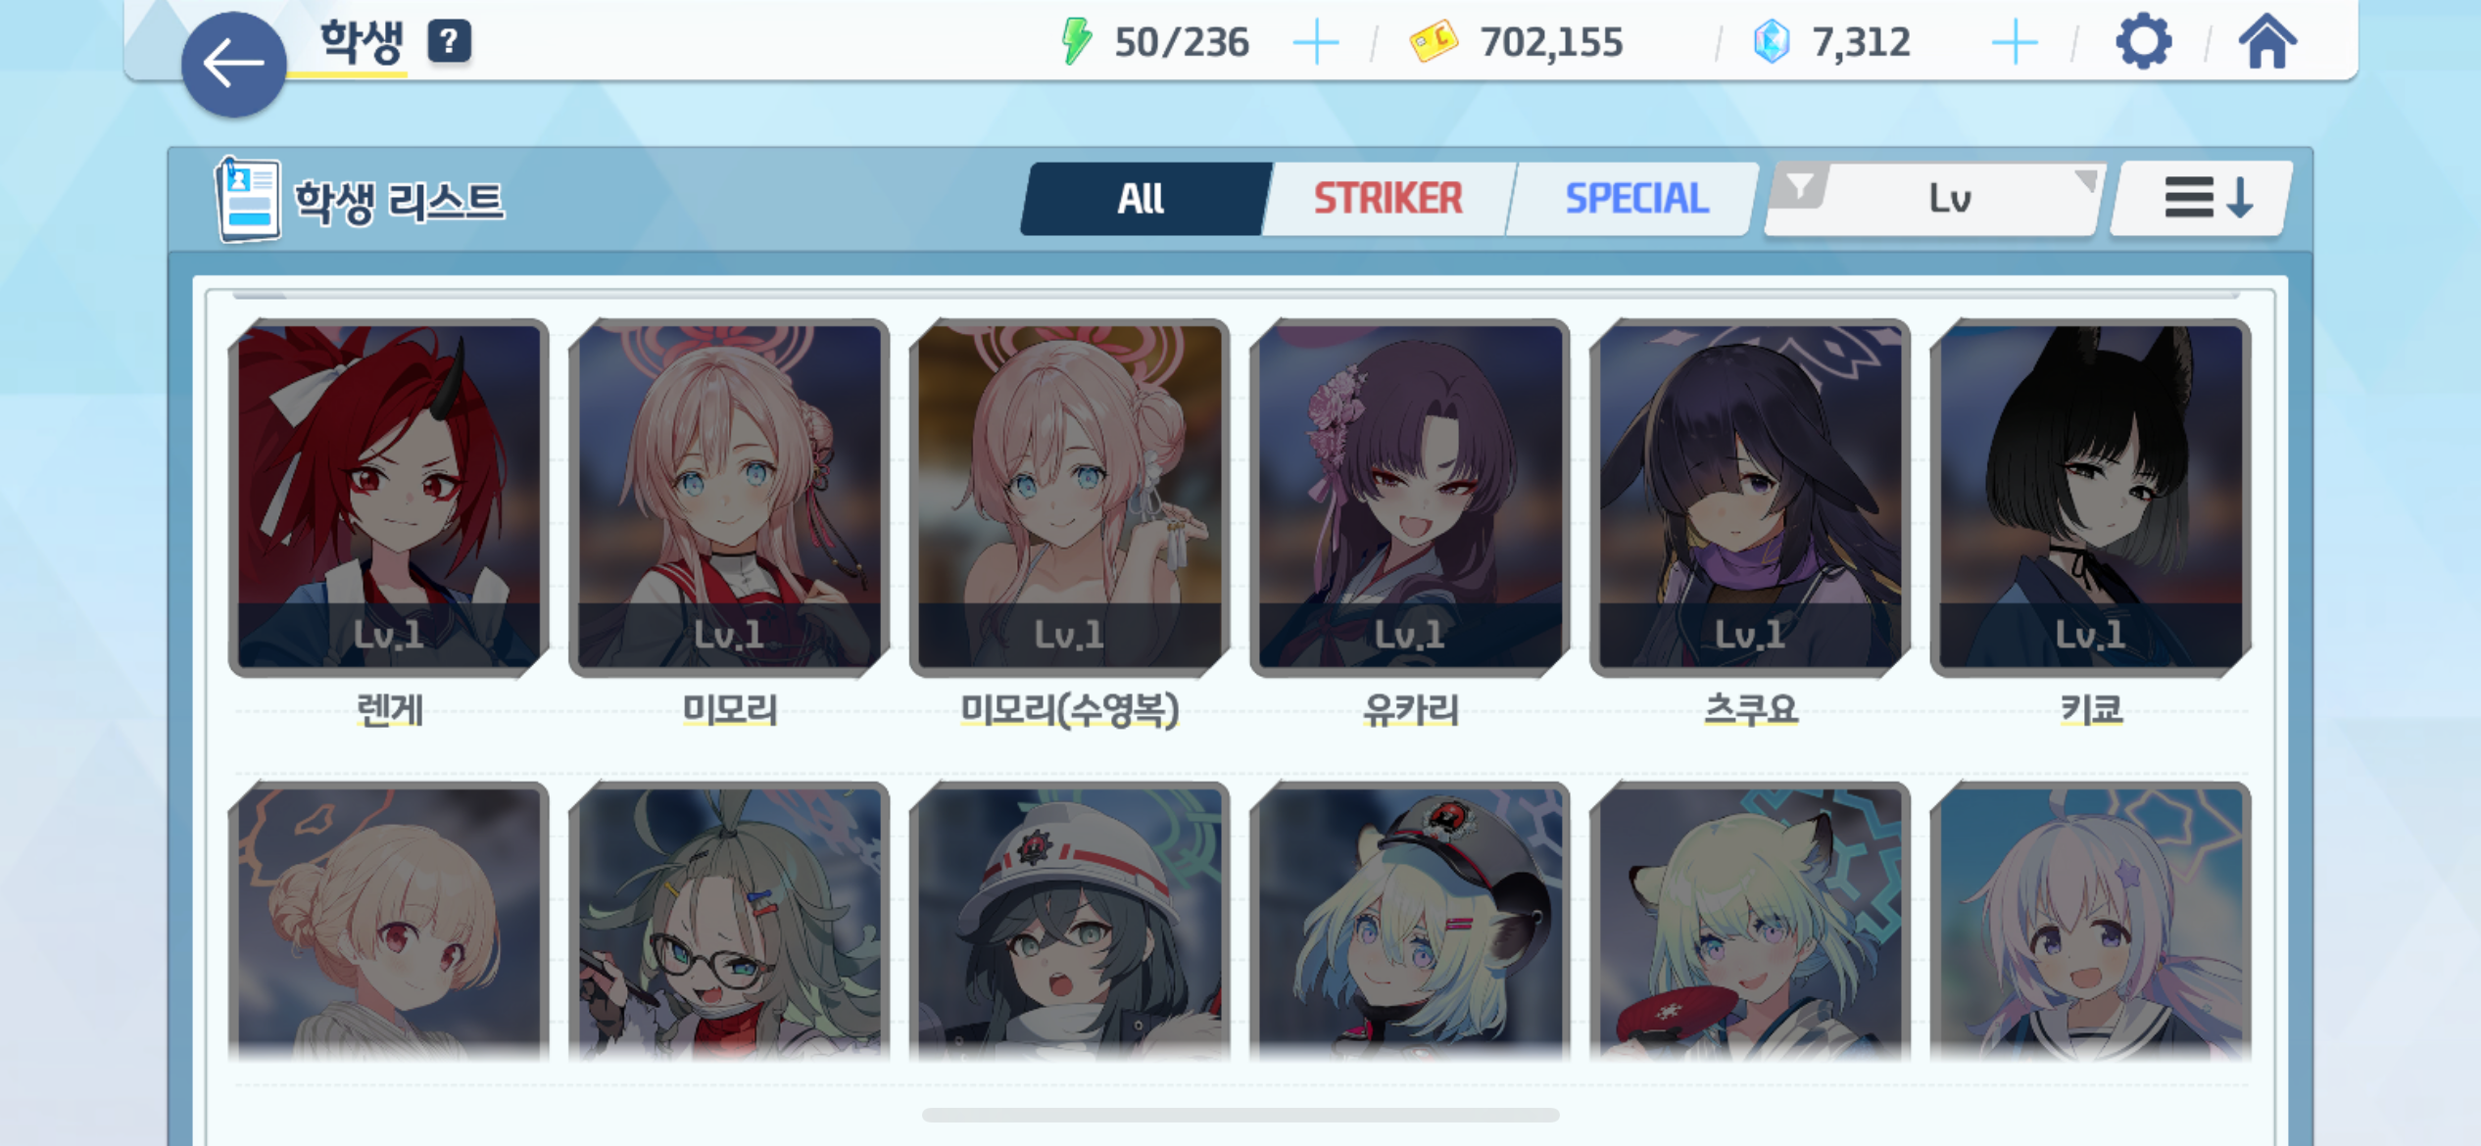Add energy with the plus next to 50/236
The image size is (2481, 1146).
click(1315, 43)
